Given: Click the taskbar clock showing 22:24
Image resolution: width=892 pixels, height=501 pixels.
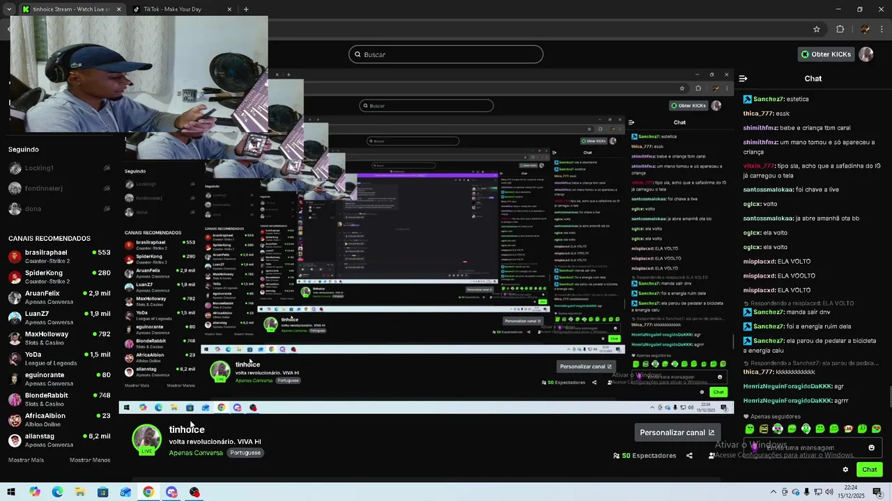Looking at the screenshot, I should pos(851,492).
